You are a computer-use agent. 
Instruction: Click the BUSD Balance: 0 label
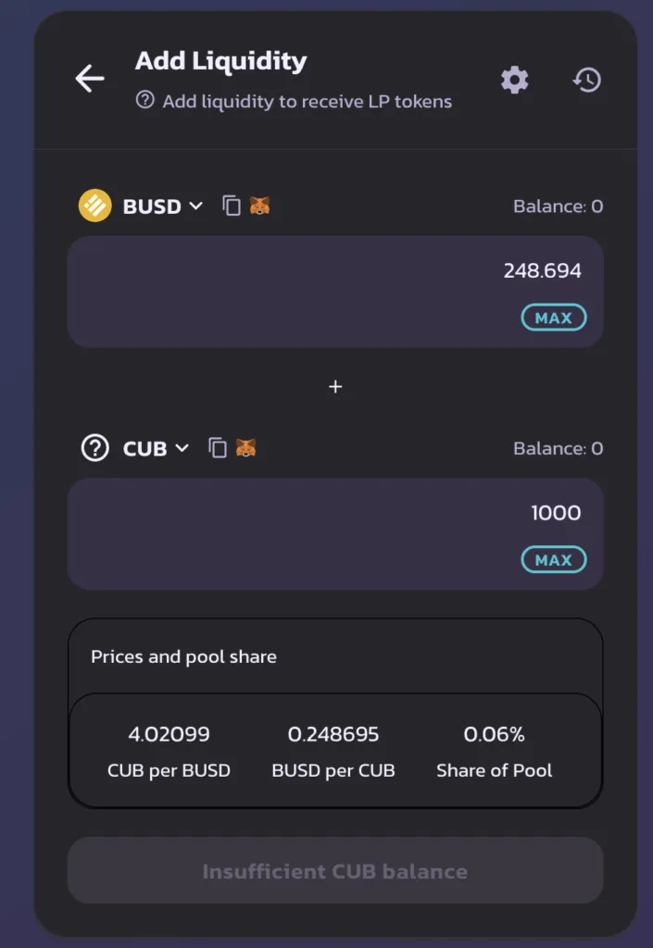point(559,206)
